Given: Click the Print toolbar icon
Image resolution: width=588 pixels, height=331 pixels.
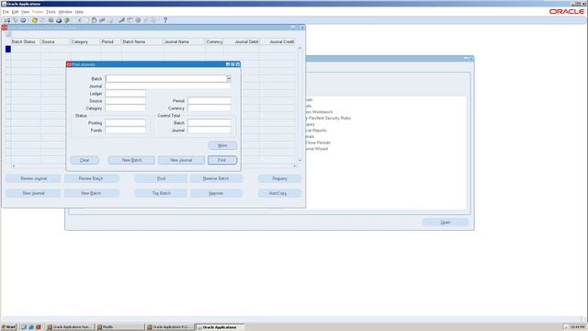Looking at the screenshot, I should click(x=59, y=20).
